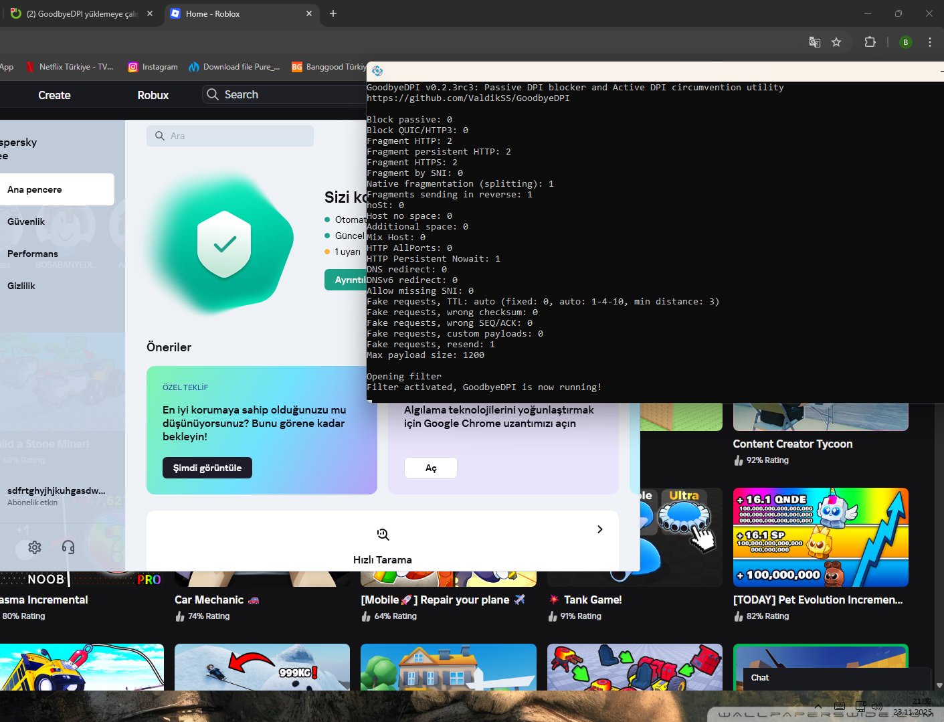Open Roblox Robux page

coord(153,95)
